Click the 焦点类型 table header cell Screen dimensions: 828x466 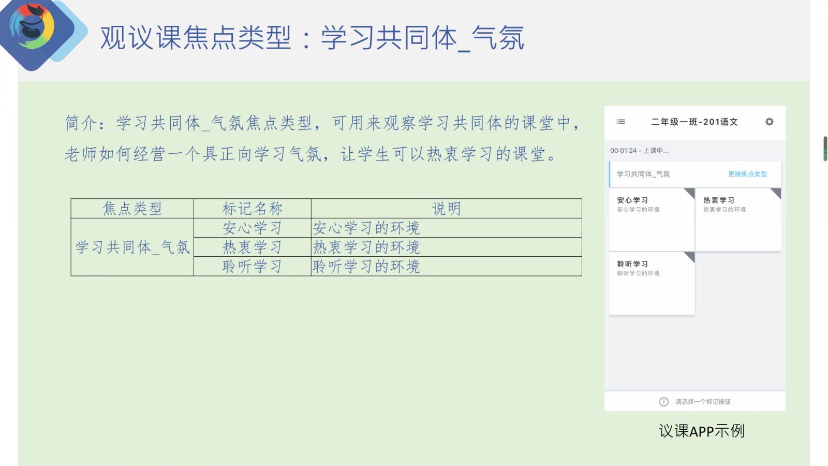[132, 209]
